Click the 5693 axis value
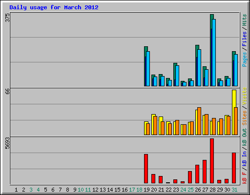 (x=7, y=143)
